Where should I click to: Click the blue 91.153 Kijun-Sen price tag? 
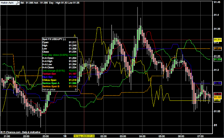click(x=218, y=83)
